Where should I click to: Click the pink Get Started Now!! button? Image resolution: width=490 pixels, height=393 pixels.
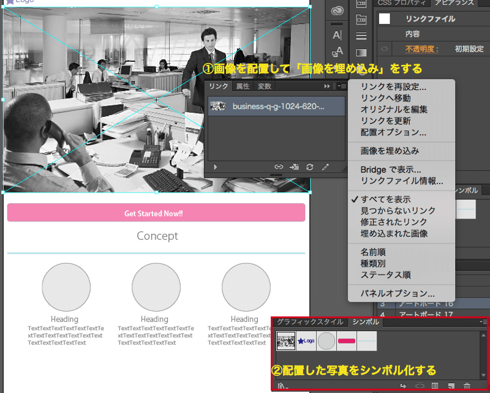tap(156, 213)
